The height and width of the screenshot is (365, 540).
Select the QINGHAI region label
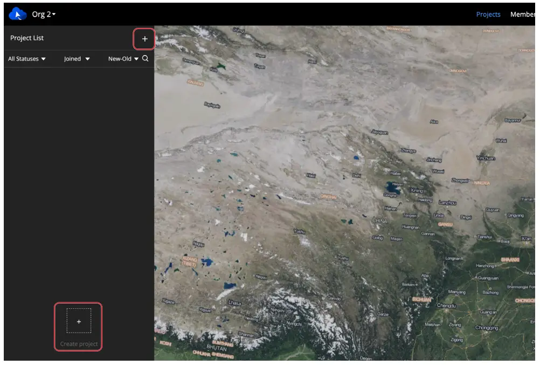tap(329, 197)
